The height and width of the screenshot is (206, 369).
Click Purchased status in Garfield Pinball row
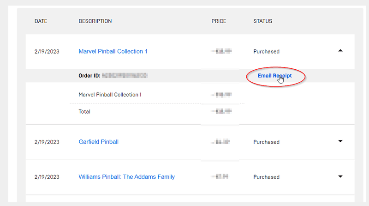[266, 142]
